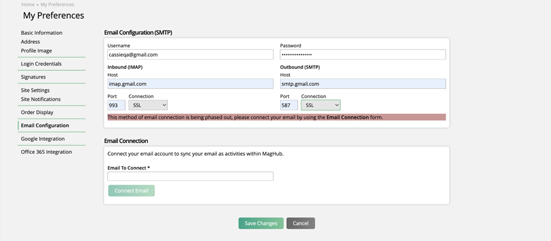Click the Connect Email button
The image size is (551, 241).
click(x=131, y=190)
